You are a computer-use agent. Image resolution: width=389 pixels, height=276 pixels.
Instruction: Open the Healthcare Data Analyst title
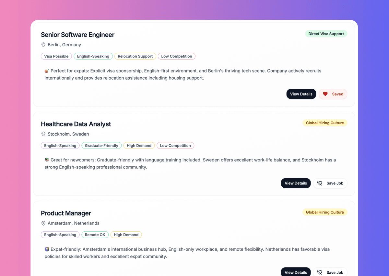76,124
